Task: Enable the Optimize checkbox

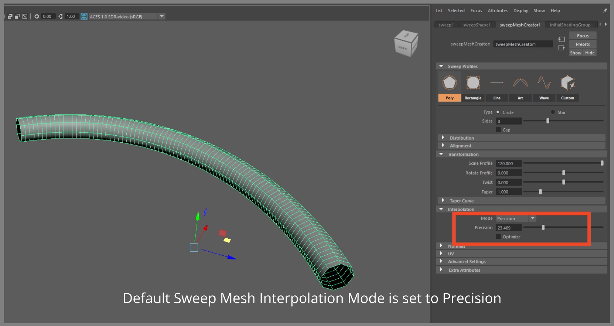Action: (x=498, y=237)
